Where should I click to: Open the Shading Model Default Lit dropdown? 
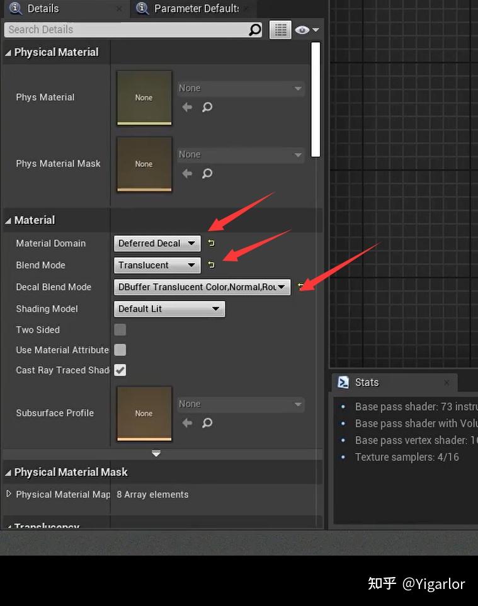[169, 309]
